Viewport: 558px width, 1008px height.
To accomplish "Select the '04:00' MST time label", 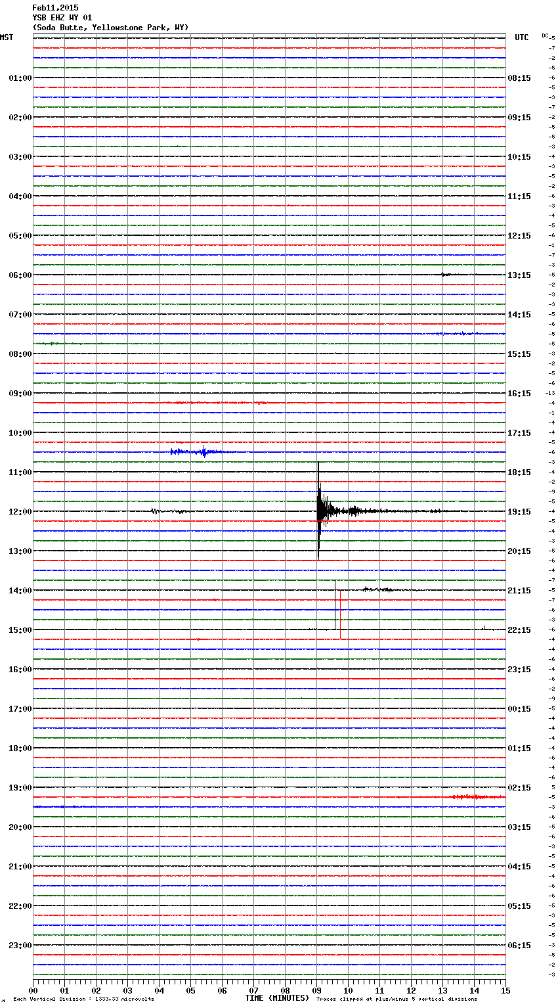I will [20, 196].
